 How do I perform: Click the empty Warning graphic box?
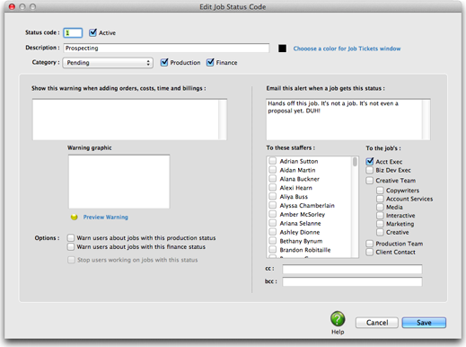tap(119, 182)
